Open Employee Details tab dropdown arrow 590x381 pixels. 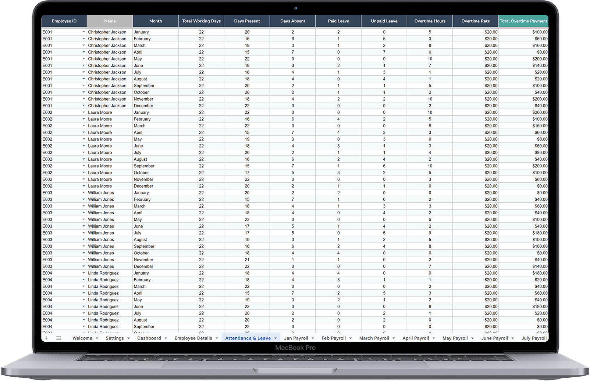pos(217,338)
